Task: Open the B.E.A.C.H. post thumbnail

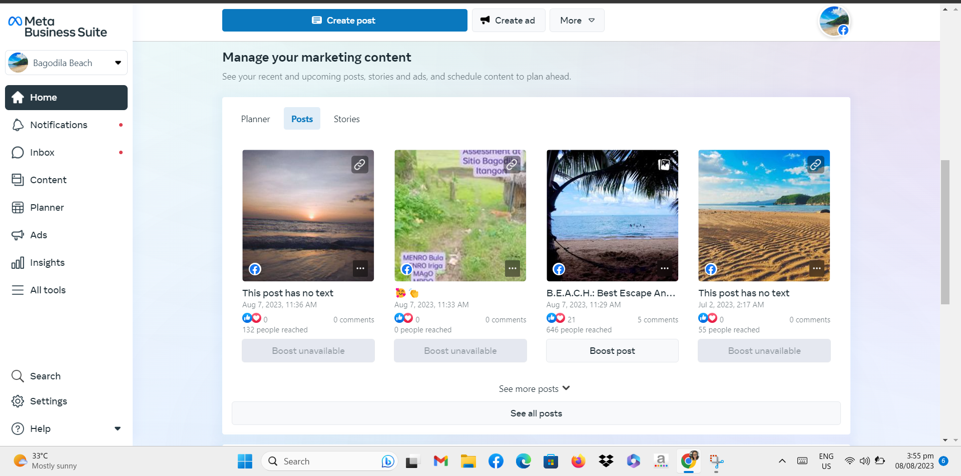Action: 612,216
